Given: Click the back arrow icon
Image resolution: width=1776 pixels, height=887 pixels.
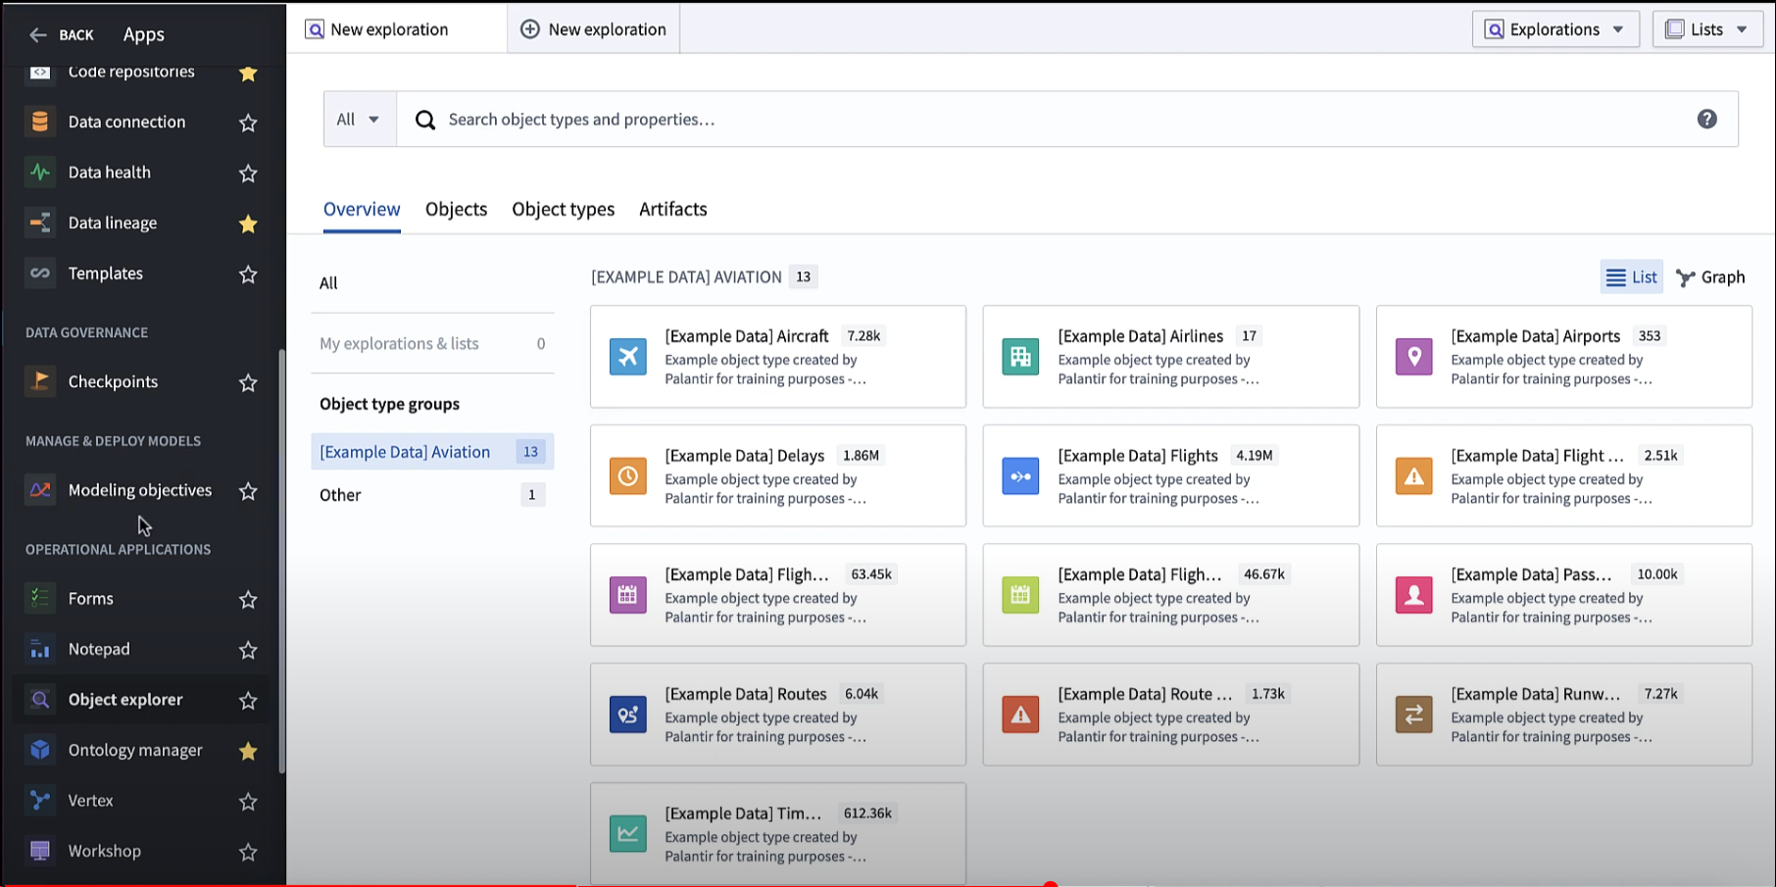Looking at the screenshot, I should click(37, 34).
